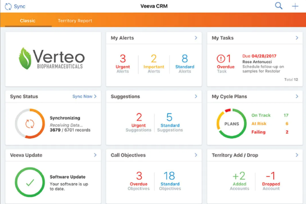
Task: Switch to the Classic tab
Action: [x=28, y=21]
